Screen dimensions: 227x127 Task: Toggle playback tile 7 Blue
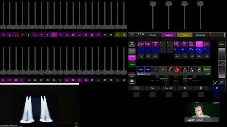(x=184, y=44)
